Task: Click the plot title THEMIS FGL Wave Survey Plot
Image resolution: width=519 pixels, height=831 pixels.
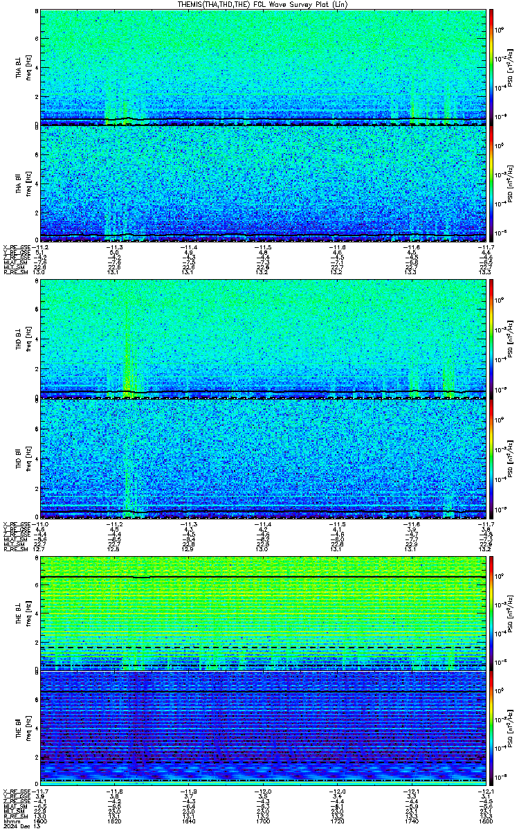Action: tap(263, 4)
